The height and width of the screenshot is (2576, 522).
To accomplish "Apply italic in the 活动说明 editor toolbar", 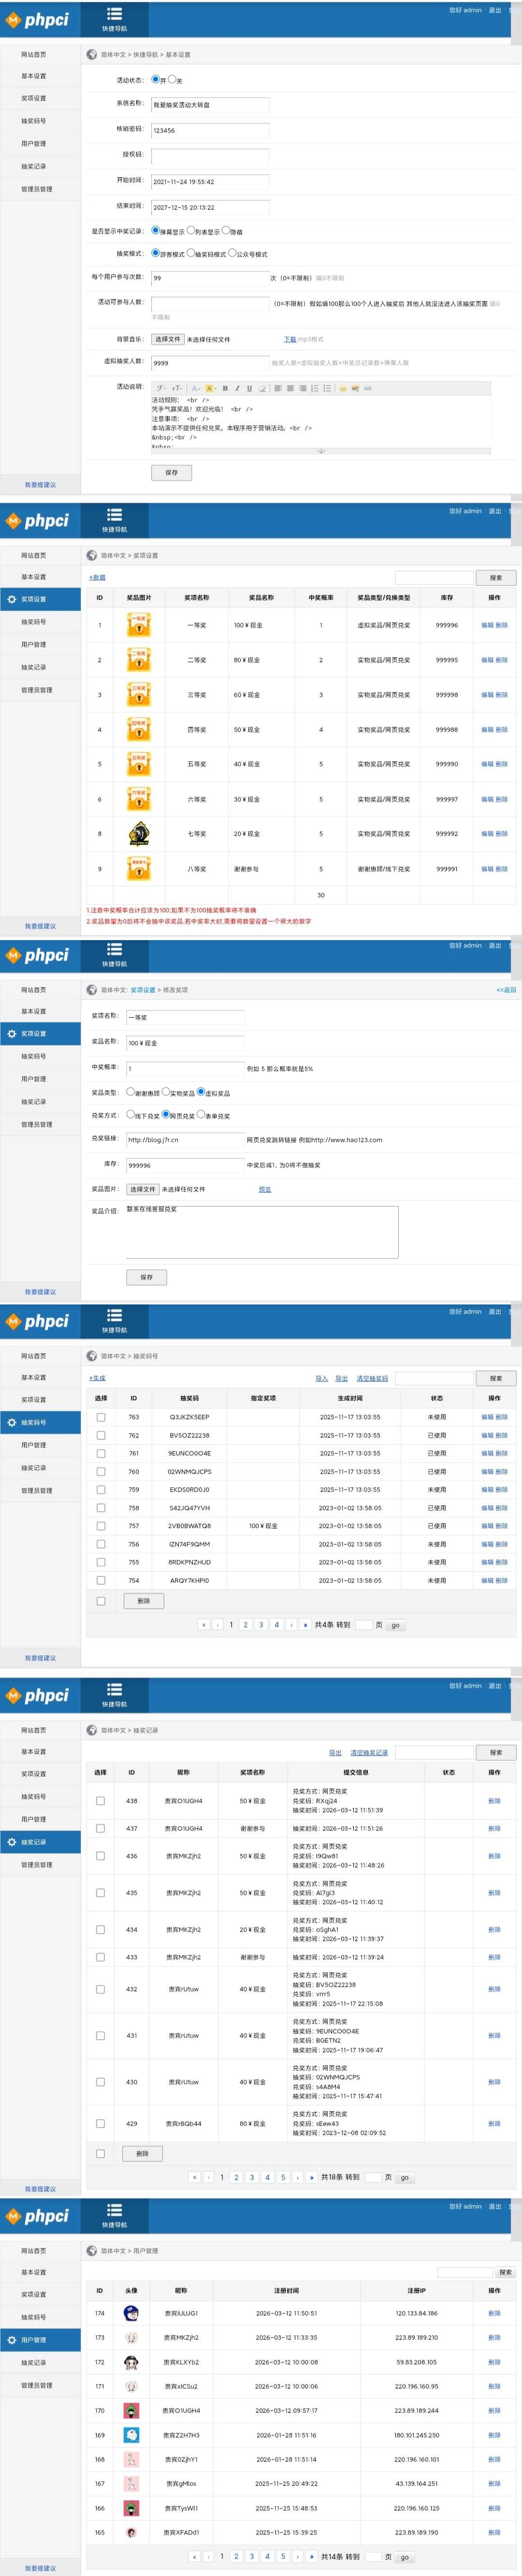I will click(237, 388).
